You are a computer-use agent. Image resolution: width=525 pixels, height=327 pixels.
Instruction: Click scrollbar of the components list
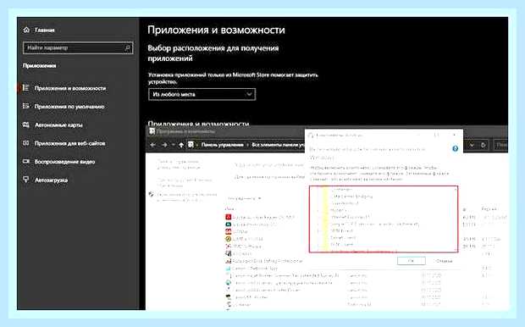click(455, 219)
